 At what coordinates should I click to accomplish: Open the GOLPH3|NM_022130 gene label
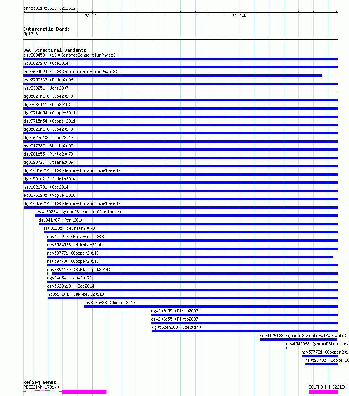(x=327, y=387)
